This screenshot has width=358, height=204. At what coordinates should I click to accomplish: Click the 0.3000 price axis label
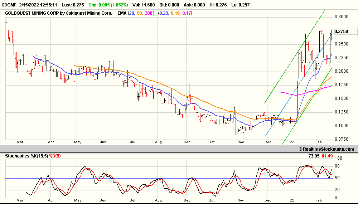(341, 17)
